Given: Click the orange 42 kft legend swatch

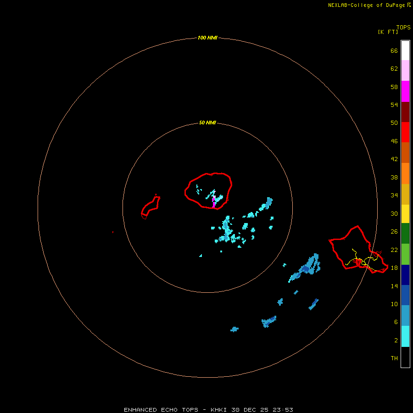Looking at the screenshot, I should pyautogui.click(x=405, y=173).
